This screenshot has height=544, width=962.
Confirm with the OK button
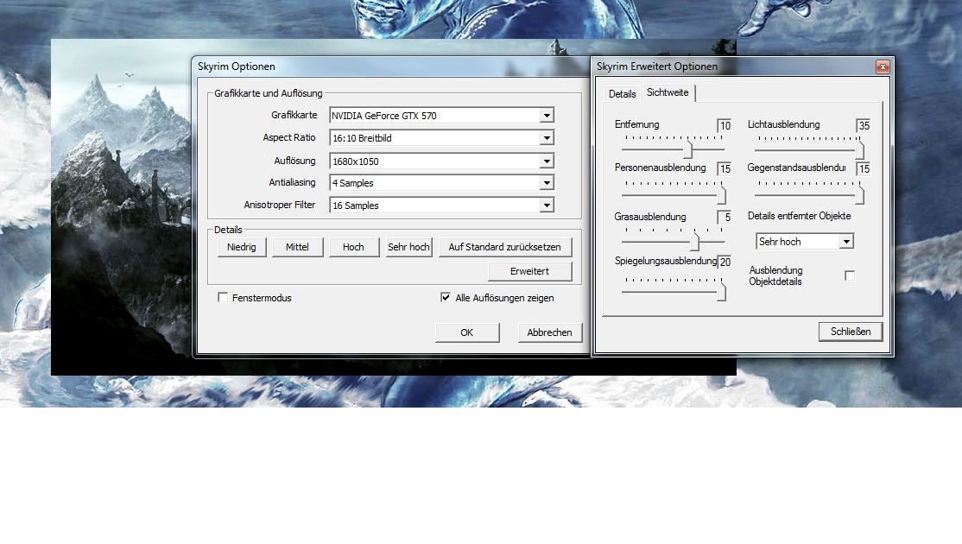click(x=467, y=332)
